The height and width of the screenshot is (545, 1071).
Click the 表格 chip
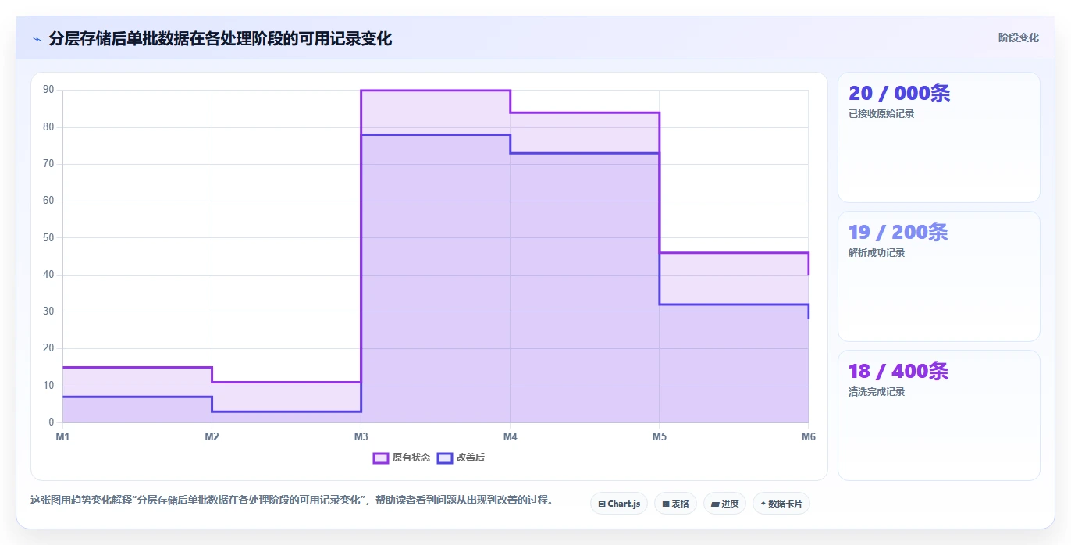tap(675, 504)
